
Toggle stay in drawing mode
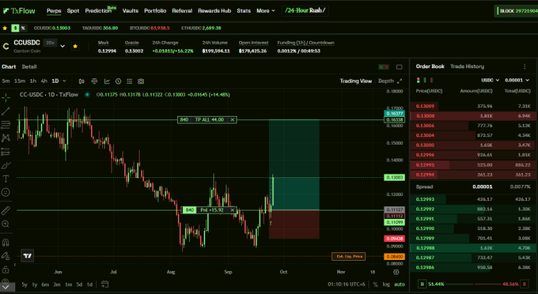pyautogui.click(x=6, y=255)
